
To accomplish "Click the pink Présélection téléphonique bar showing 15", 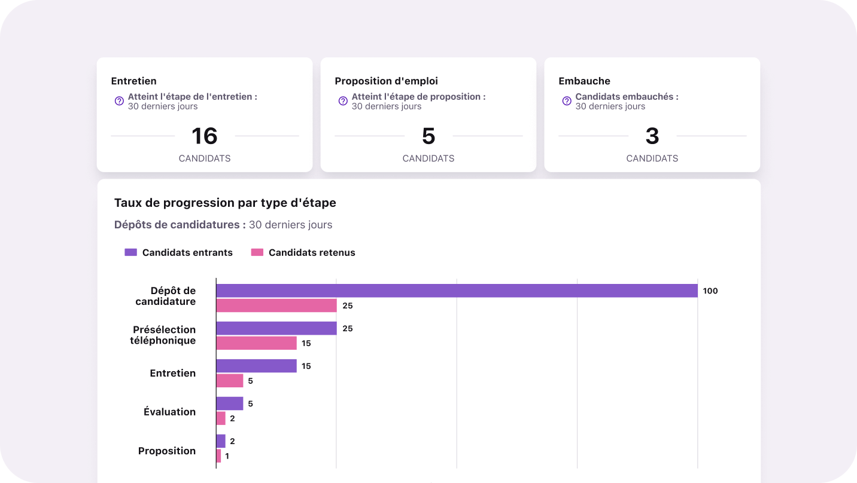I will (256, 343).
